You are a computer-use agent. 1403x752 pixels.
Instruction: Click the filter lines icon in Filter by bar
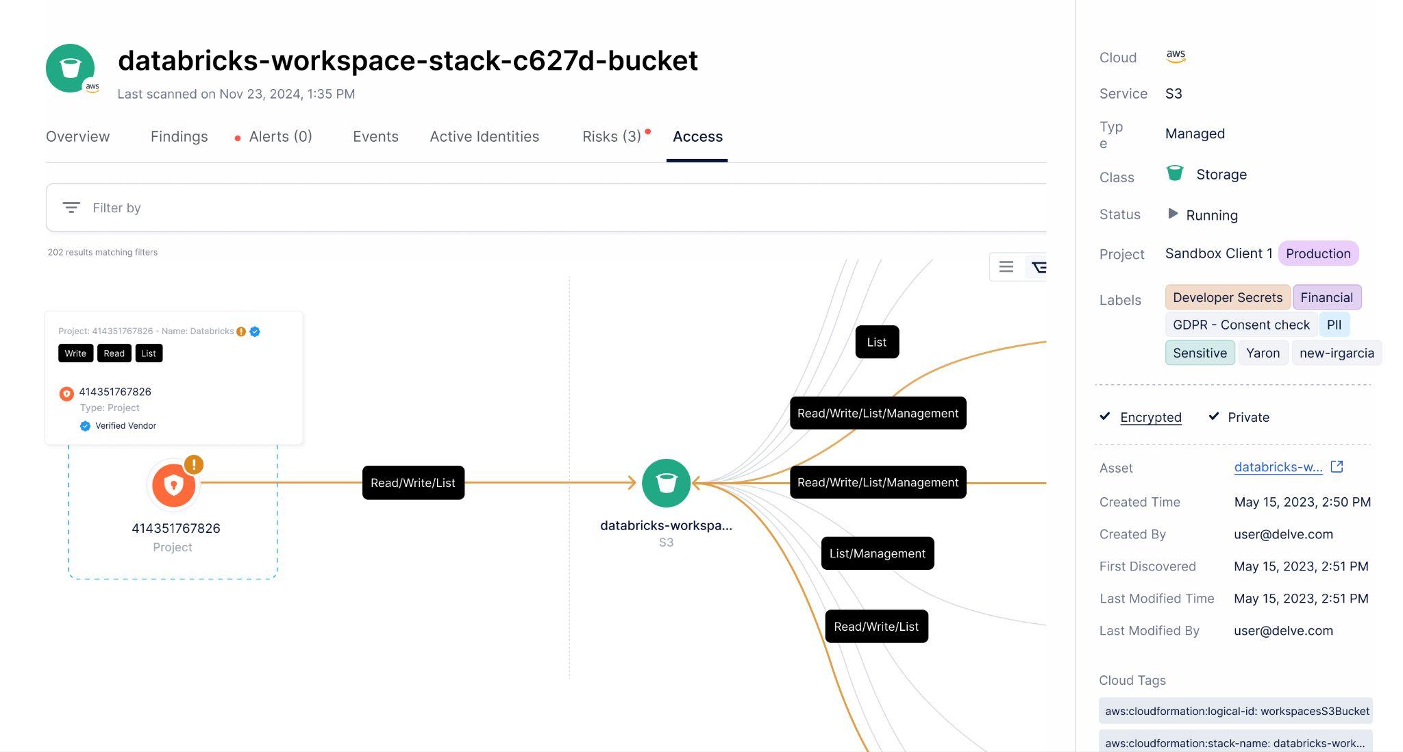pyautogui.click(x=71, y=208)
